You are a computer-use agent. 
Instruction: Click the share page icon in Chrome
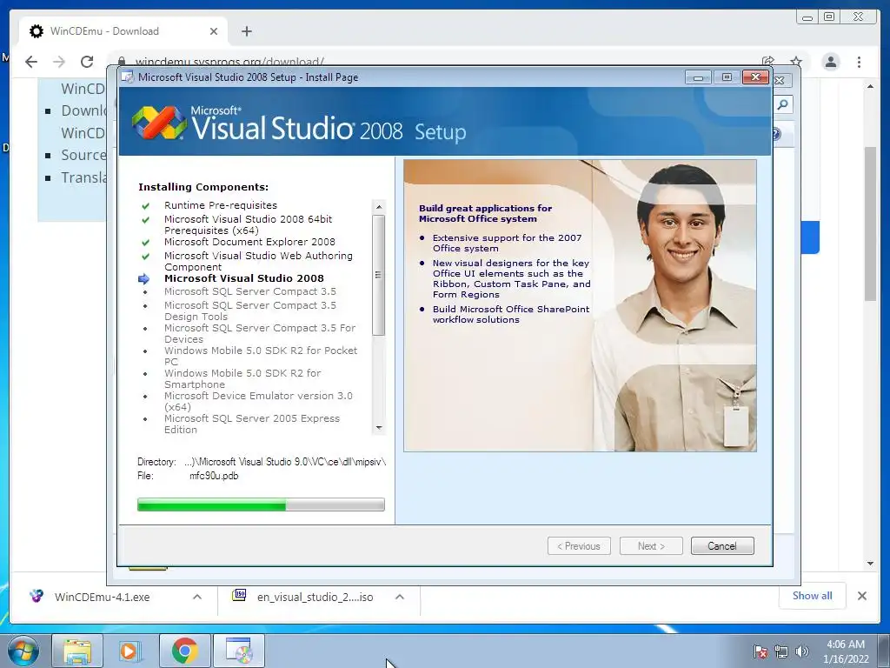pos(768,62)
